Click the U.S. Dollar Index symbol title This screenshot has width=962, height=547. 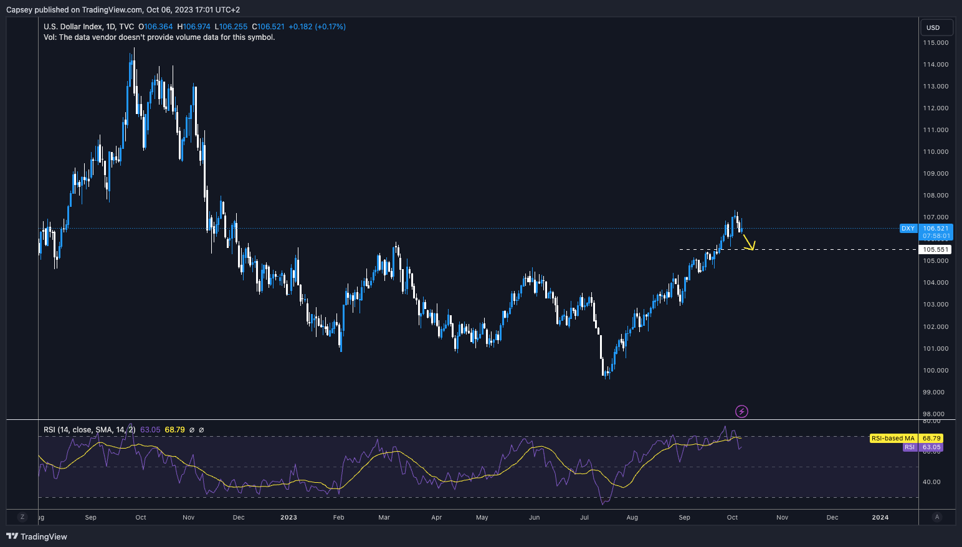click(x=88, y=27)
